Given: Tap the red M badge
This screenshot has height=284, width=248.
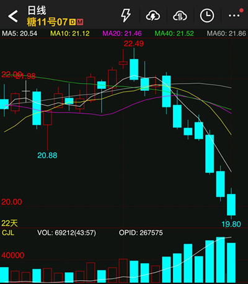Looking at the screenshot, I should 80,22.
